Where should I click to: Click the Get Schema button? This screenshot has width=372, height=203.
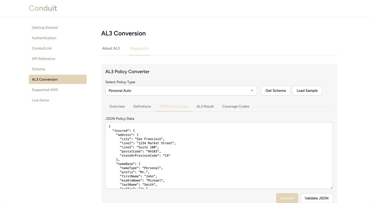[275, 90]
